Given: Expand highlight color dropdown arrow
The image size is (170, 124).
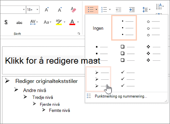Looking at the screenshot, I should coord(64,22).
